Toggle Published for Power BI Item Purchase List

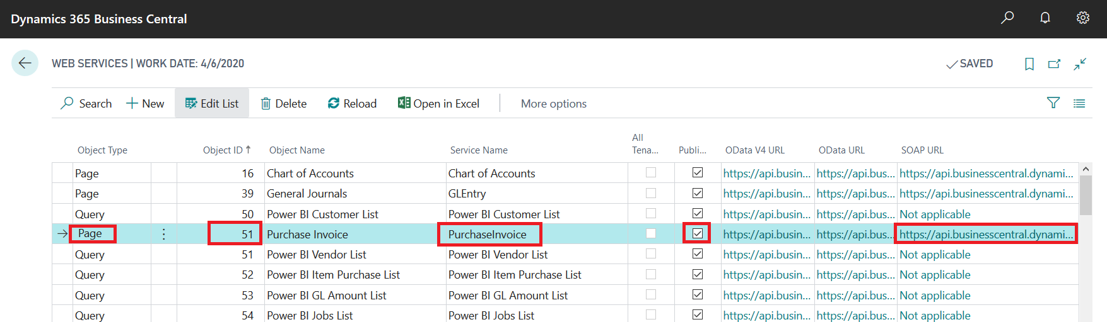698,274
